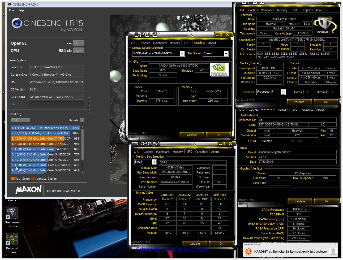343x260 pixels.
Task: Minimize the CPU-Z SPD window
Action: pos(221,144)
